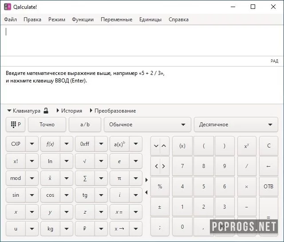The width and height of the screenshot is (284, 242).
Task: Open the dropdown arrow beside 0xff
Action: (x=101, y=144)
